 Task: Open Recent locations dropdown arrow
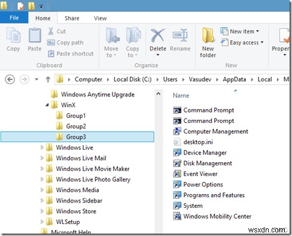pyautogui.click(x=36, y=80)
